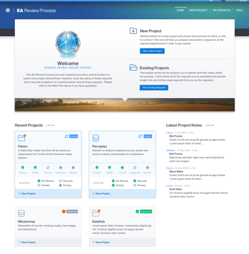
Task: Open View Project chevron link for MidJourney
Action: [x=27, y=242]
